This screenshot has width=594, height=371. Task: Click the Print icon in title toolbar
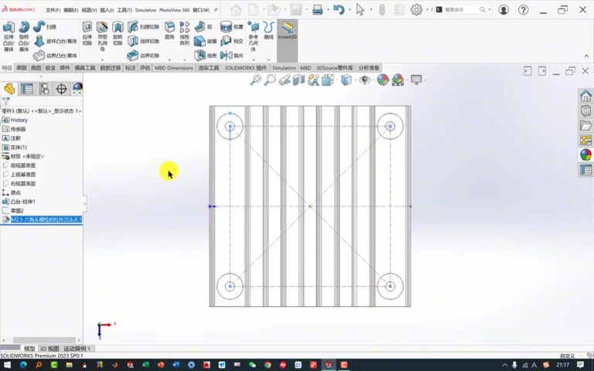[x=317, y=10]
